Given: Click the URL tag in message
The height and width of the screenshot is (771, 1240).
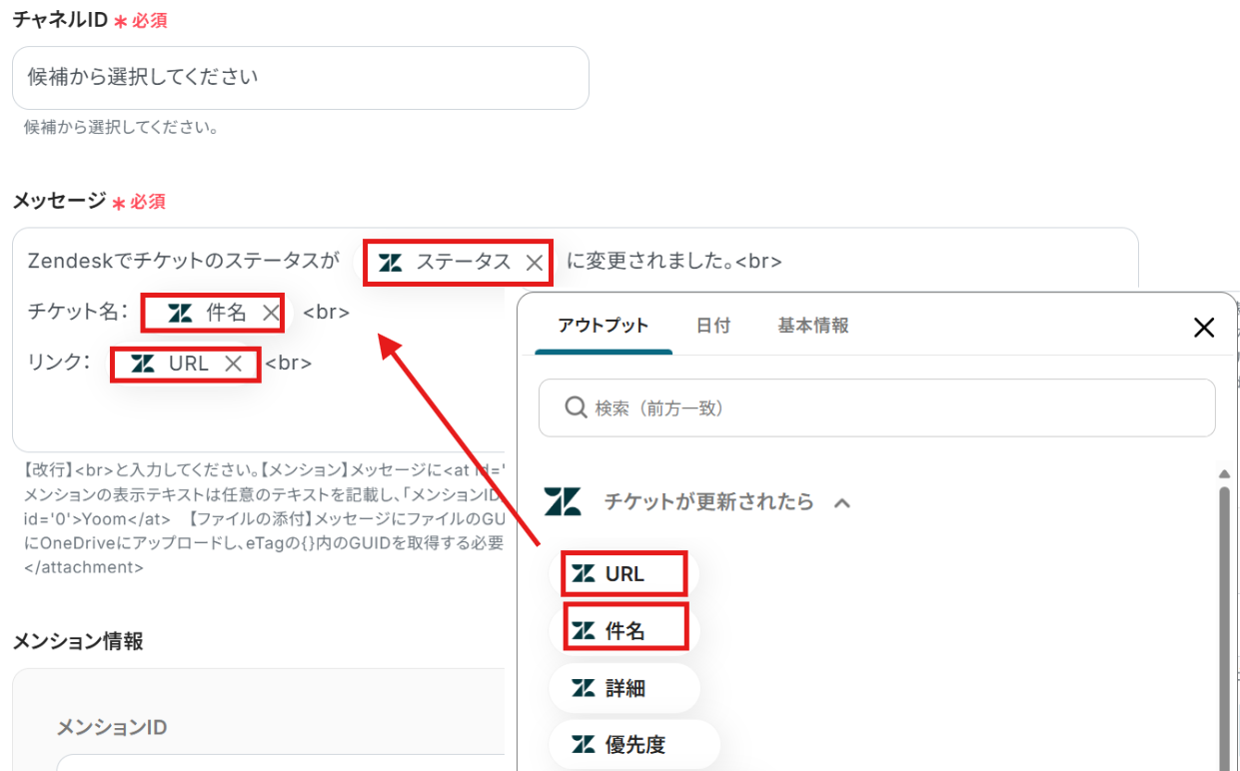Looking at the screenshot, I should click(x=186, y=364).
